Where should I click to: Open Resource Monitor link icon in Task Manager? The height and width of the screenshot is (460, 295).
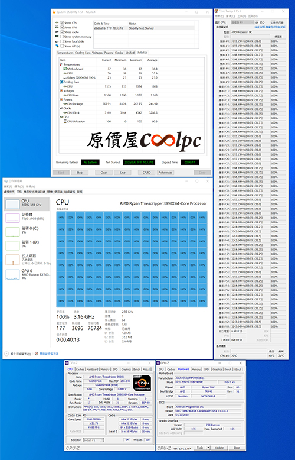37,354
